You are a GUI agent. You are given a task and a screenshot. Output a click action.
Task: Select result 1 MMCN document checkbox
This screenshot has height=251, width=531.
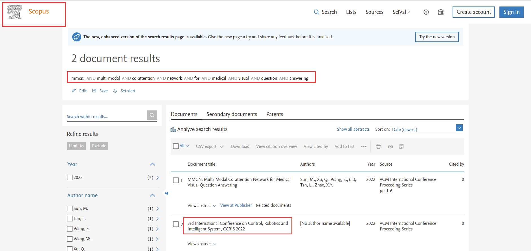click(176, 180)
